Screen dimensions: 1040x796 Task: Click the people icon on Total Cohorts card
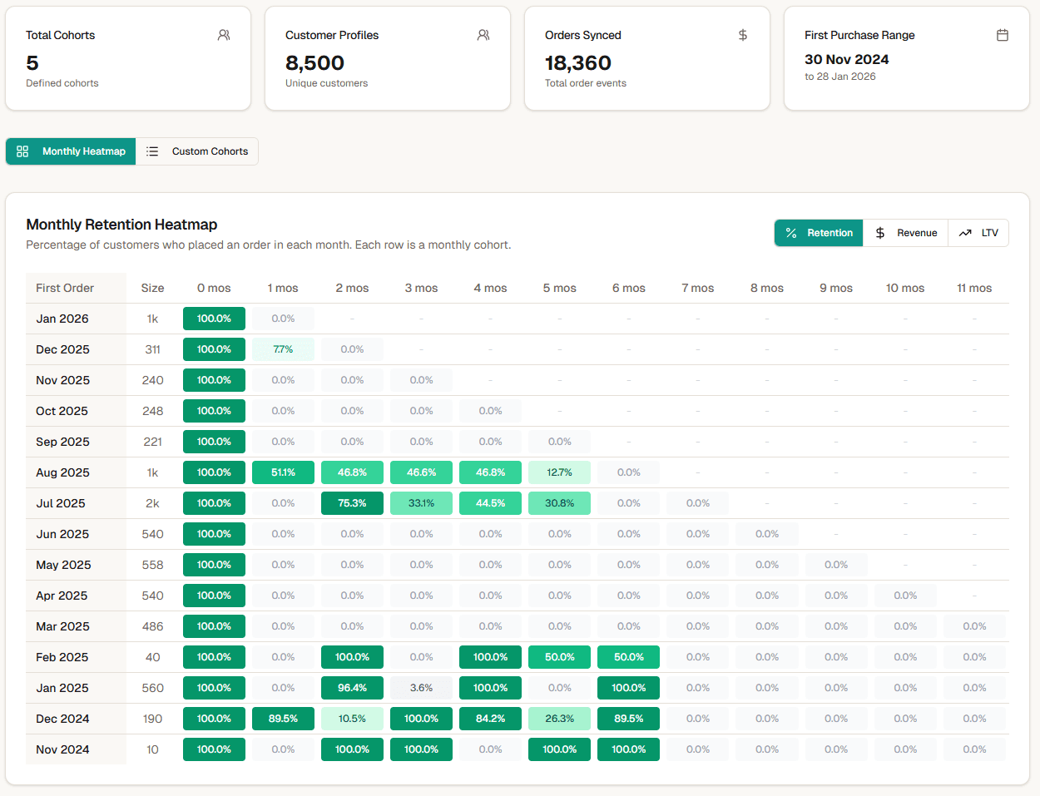click(x=223, y=35)
